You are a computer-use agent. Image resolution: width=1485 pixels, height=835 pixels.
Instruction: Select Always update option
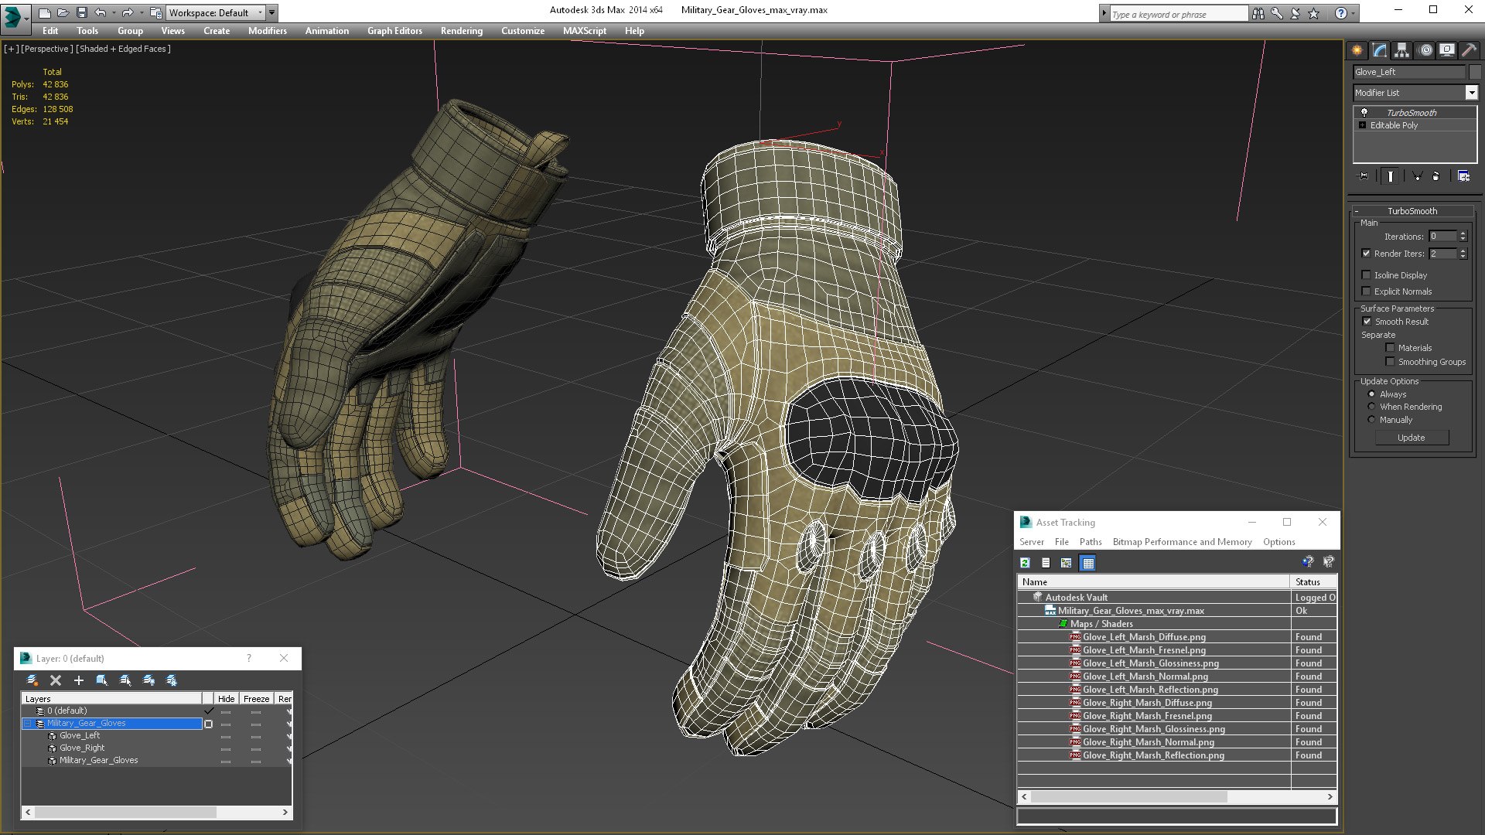pyautogui.click(x=1371, y=394)
